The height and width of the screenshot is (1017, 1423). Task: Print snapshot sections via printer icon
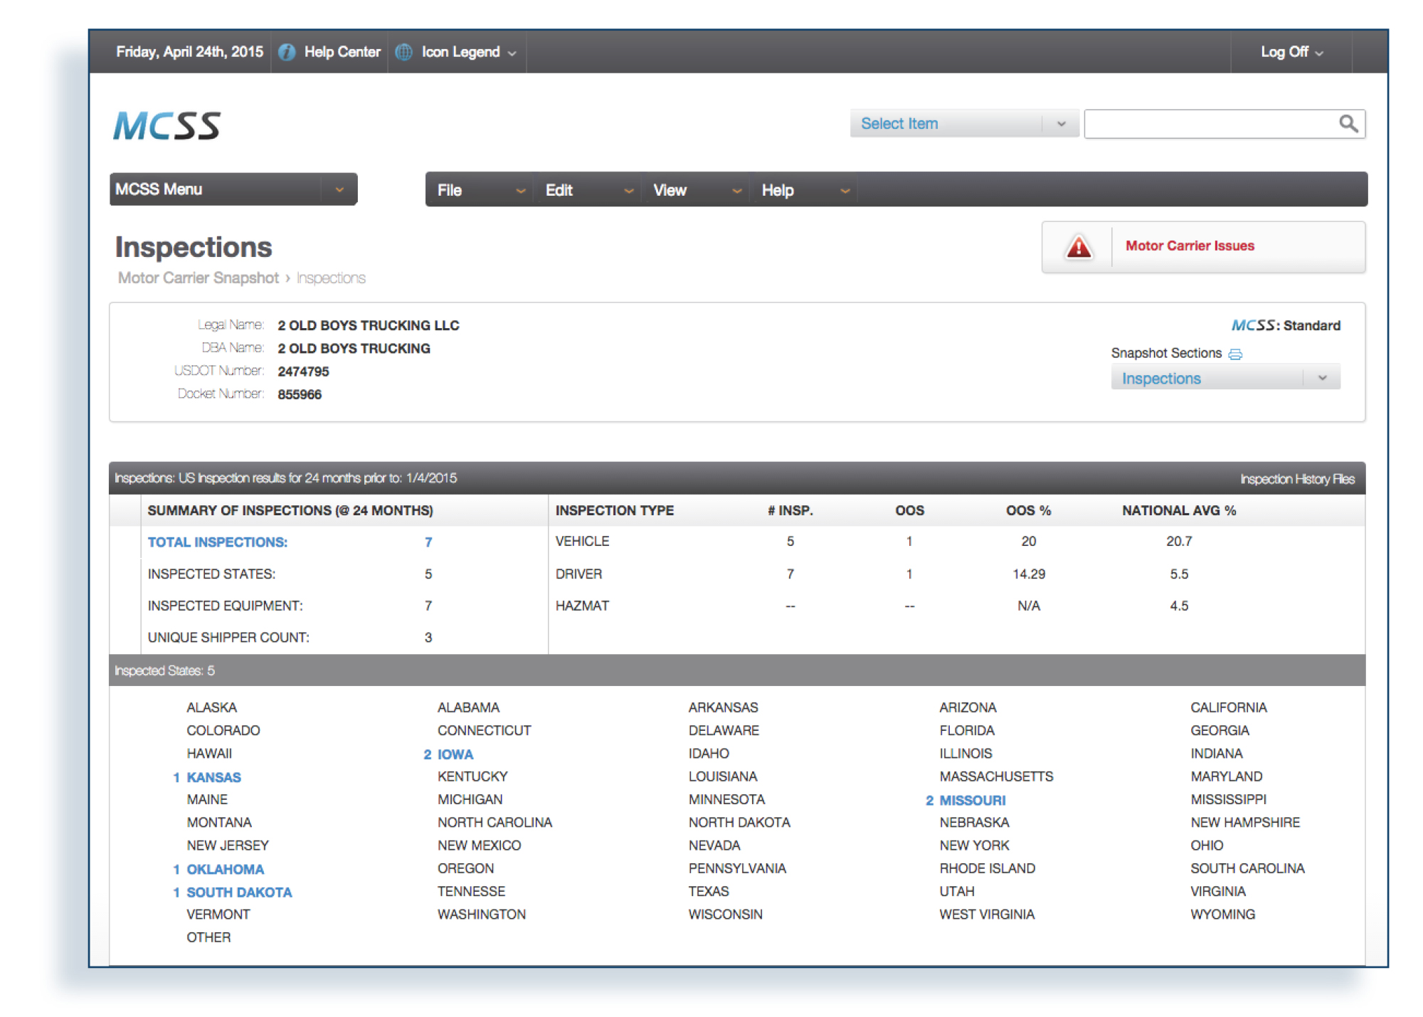1235,354
